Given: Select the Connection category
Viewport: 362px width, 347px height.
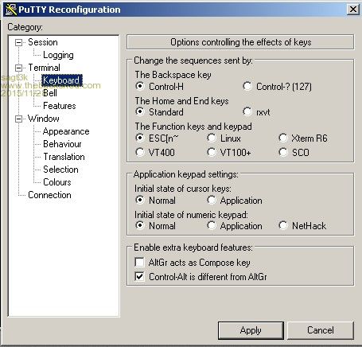Looking at the screenshot, I should pos(49,195).
